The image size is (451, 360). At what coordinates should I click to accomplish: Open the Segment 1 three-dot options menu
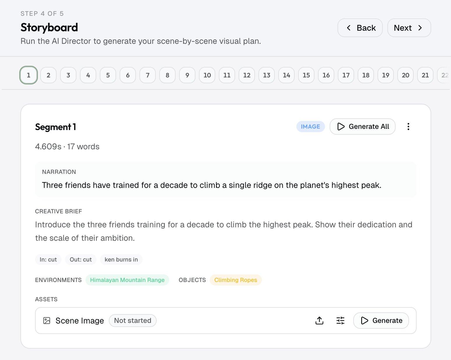408,127
